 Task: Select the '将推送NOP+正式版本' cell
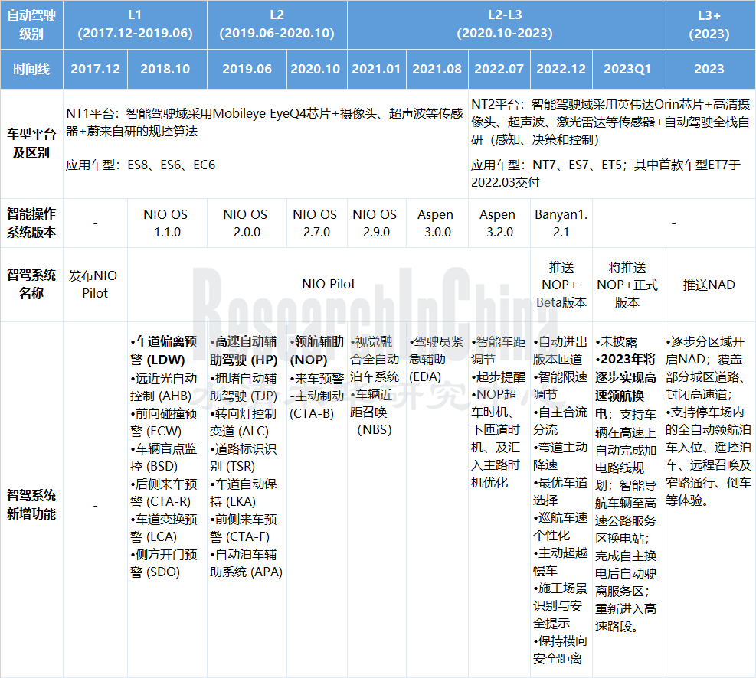pyautogui.click(x=627, y=284)
